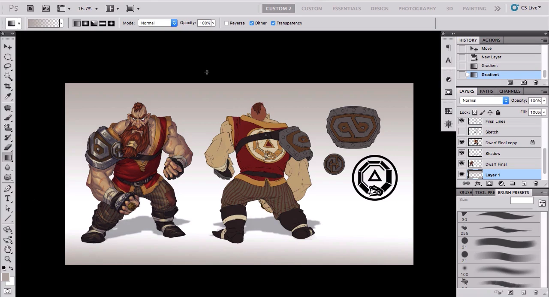Select the Lasso tool
This screenshot has height=297, width=549.
(x=8, y=67)
